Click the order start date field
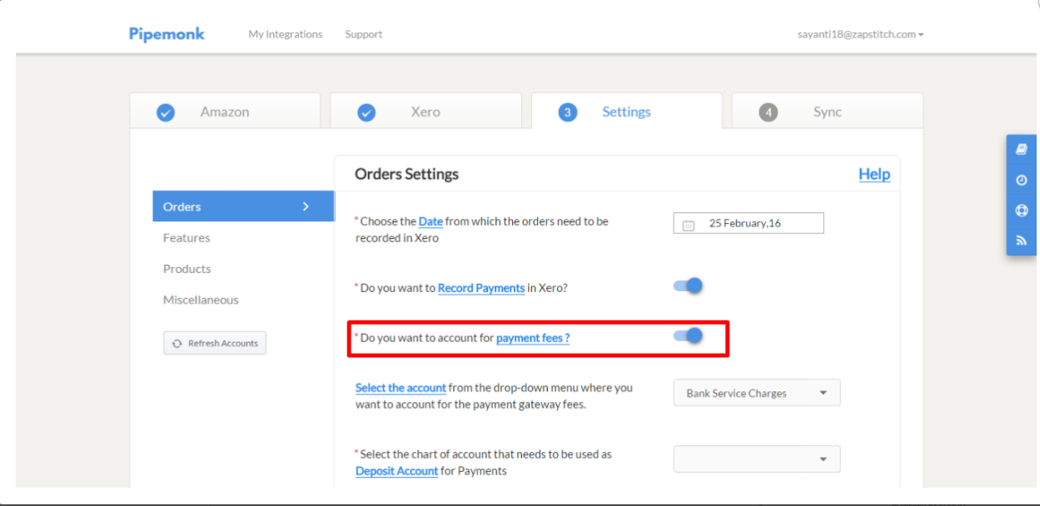The height and width of the screenshot is (506, 1040). [749, 223]
